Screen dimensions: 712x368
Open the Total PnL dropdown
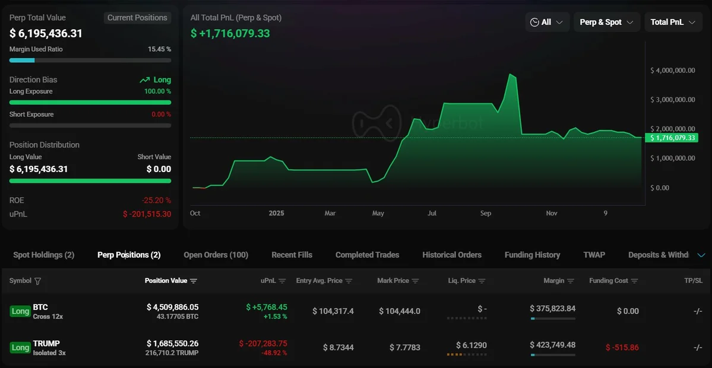(673, 22)
